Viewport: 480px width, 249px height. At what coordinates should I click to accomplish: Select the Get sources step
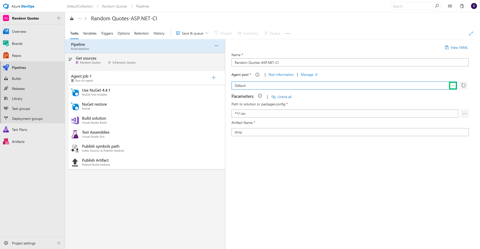click(x=145, y=60)
